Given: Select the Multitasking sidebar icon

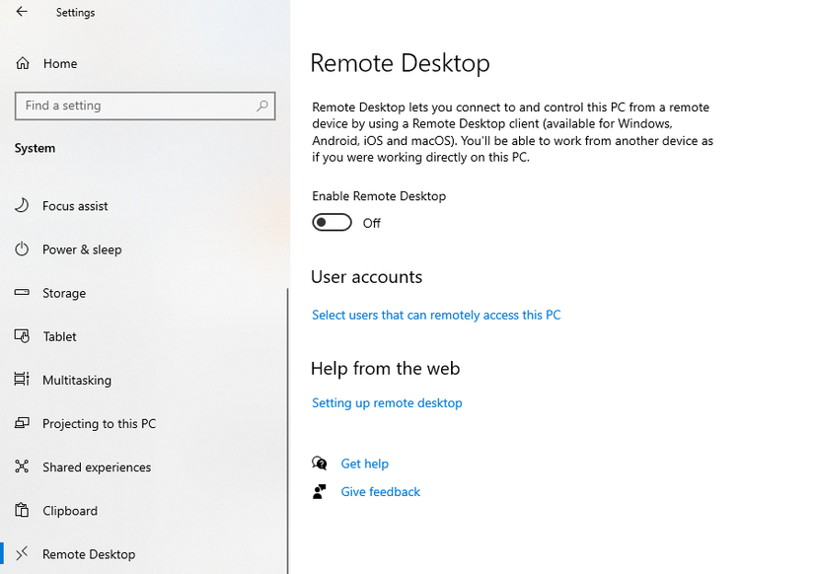Looking at the screenshot, I should click(22, 380).
